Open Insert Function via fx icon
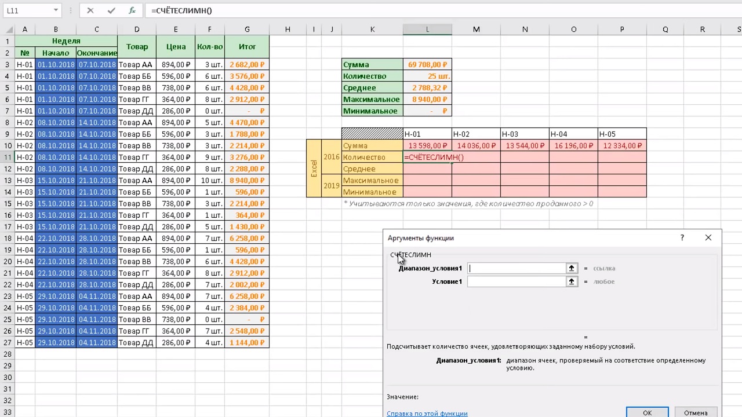The height and width of the screenshot is (417, 742). (132, 10)
